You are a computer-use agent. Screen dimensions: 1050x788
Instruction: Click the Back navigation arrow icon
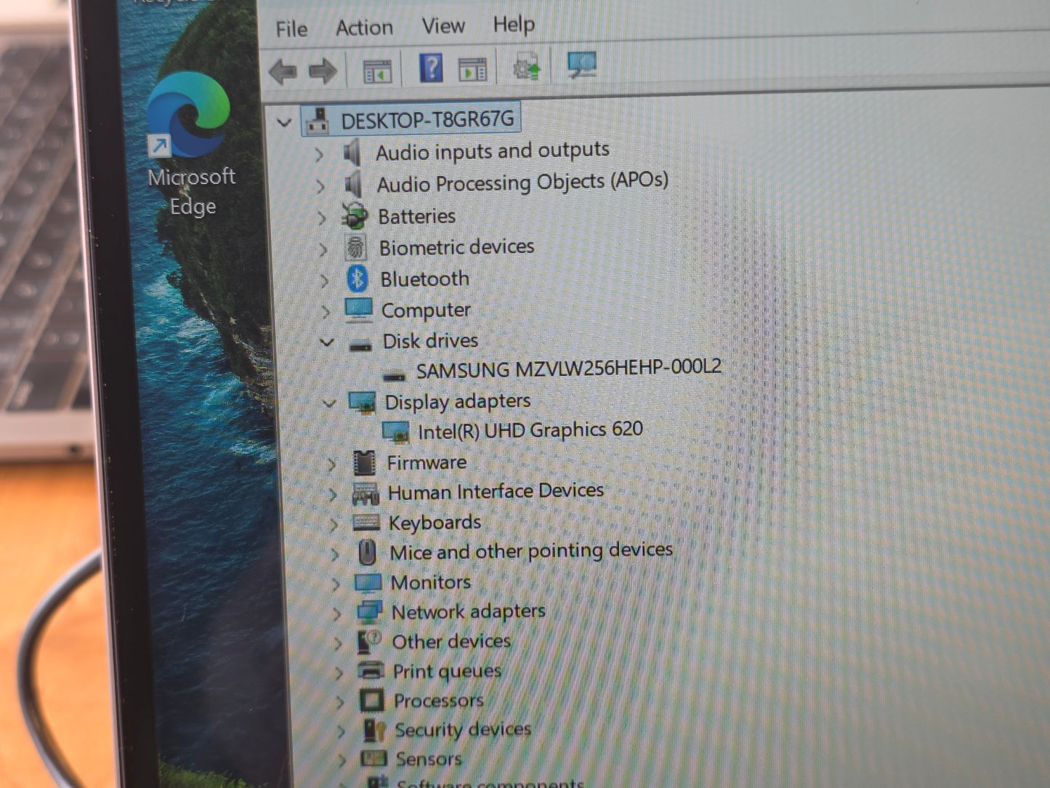(285, 71)
